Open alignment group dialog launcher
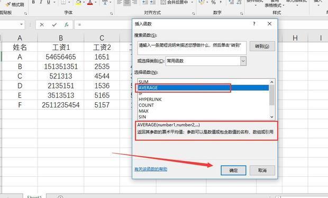328x198 pixels. [193, 13]
